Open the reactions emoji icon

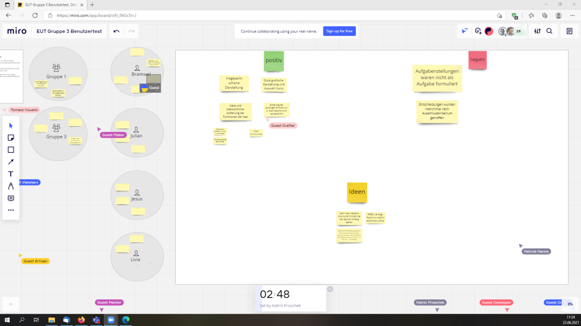click(478, 31)
